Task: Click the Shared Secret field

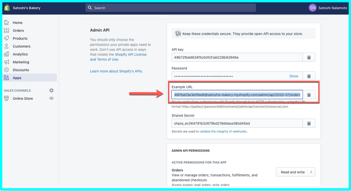Action: [237, 124]
